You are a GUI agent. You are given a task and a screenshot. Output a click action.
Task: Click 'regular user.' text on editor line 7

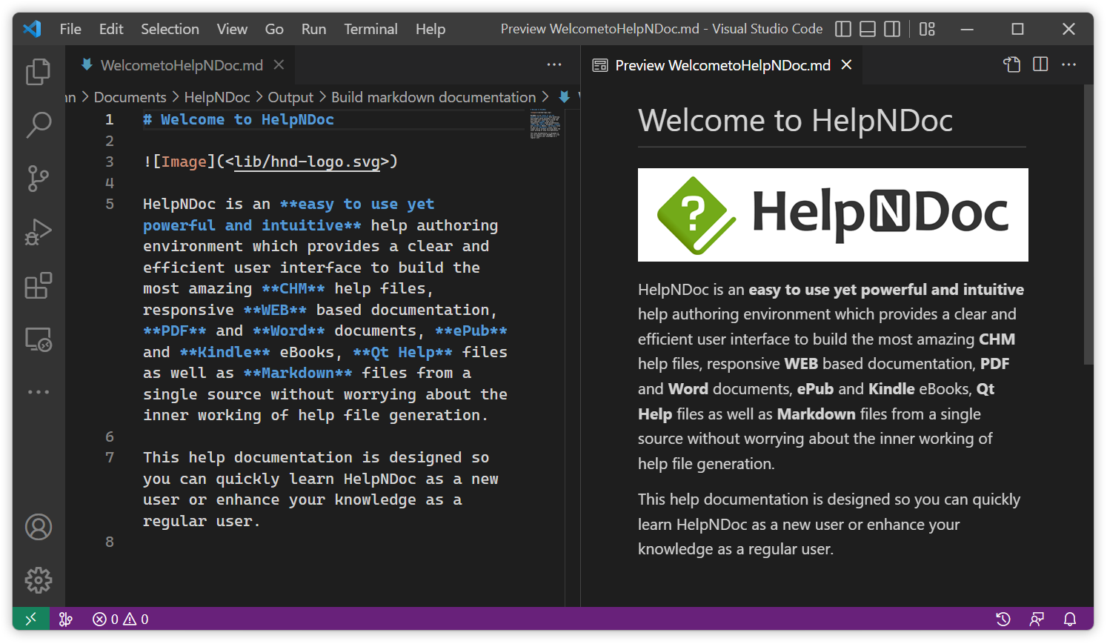point(202,521)
